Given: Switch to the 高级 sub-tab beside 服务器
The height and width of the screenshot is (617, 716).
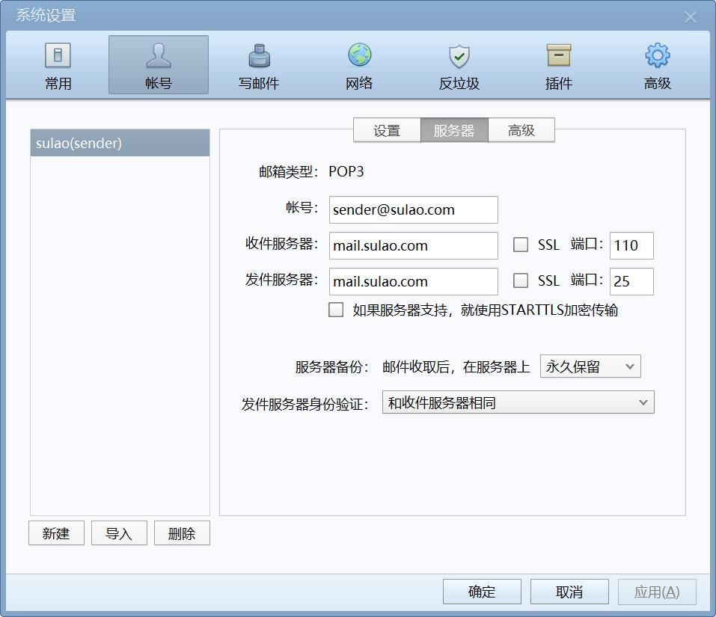Looking at the screenshot, I should pos(521,131).
